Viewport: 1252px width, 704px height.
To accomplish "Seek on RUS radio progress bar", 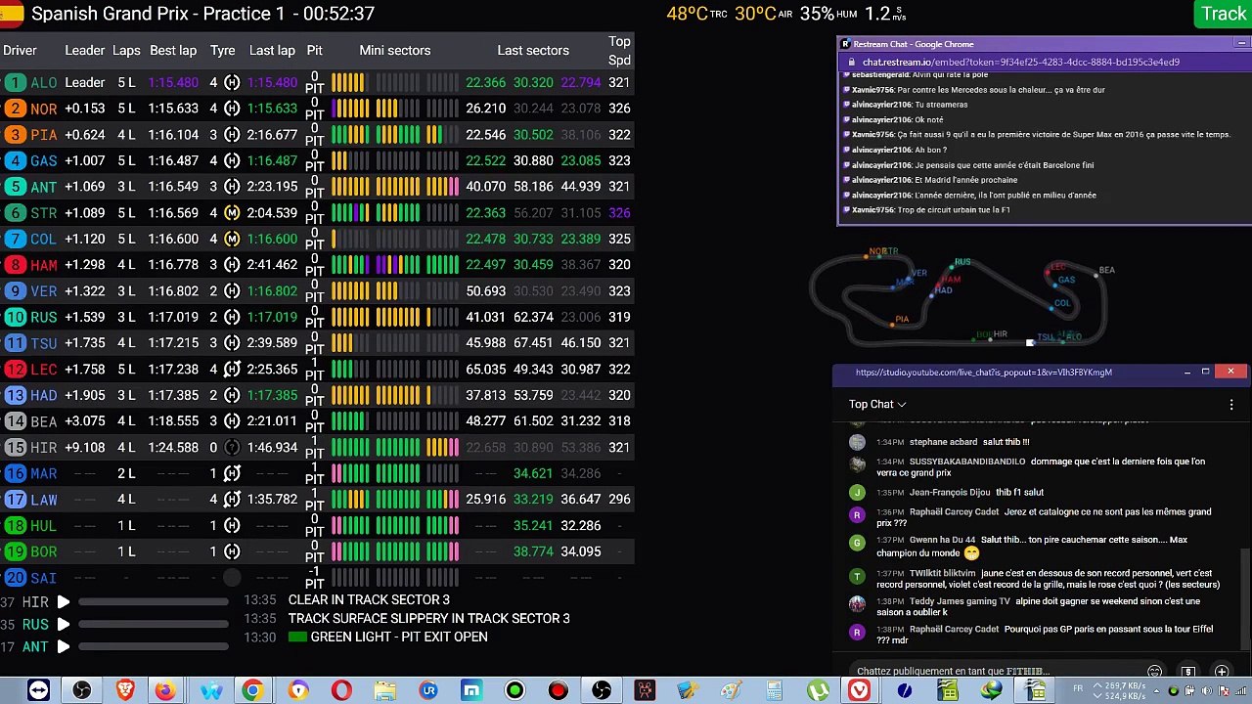I will 154,624.
